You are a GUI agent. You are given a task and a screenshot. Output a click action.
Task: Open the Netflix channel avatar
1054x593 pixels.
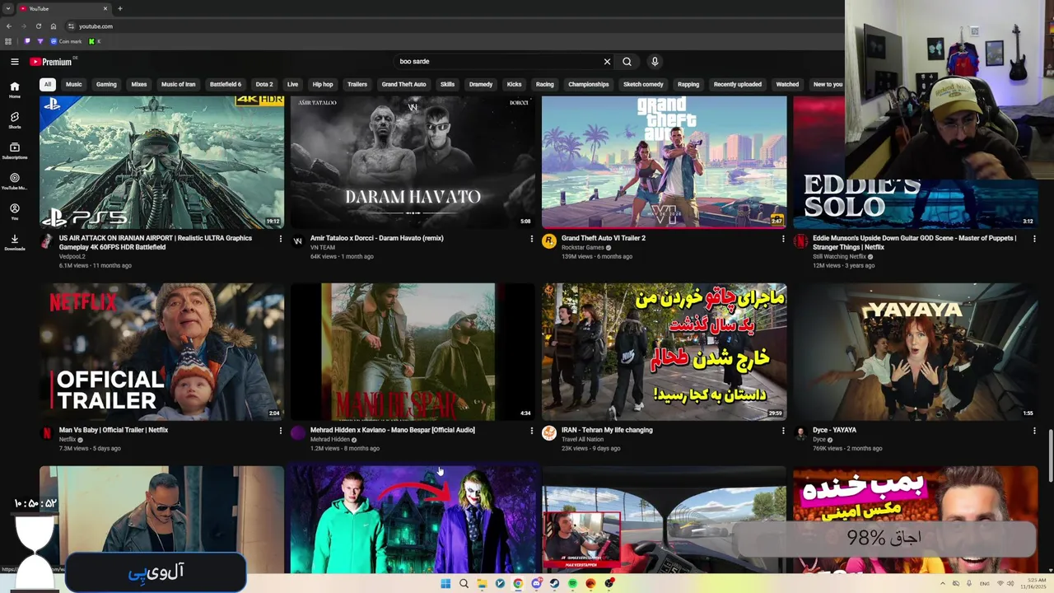coord(47,432)
